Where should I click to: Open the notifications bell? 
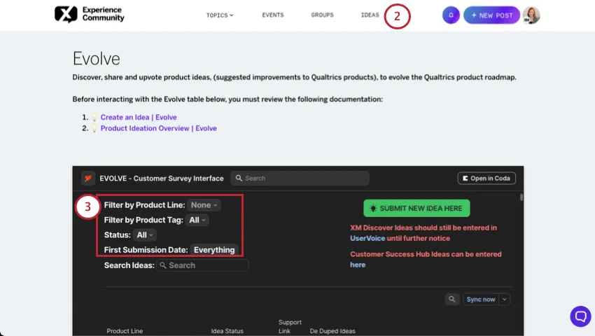point(451,15)
